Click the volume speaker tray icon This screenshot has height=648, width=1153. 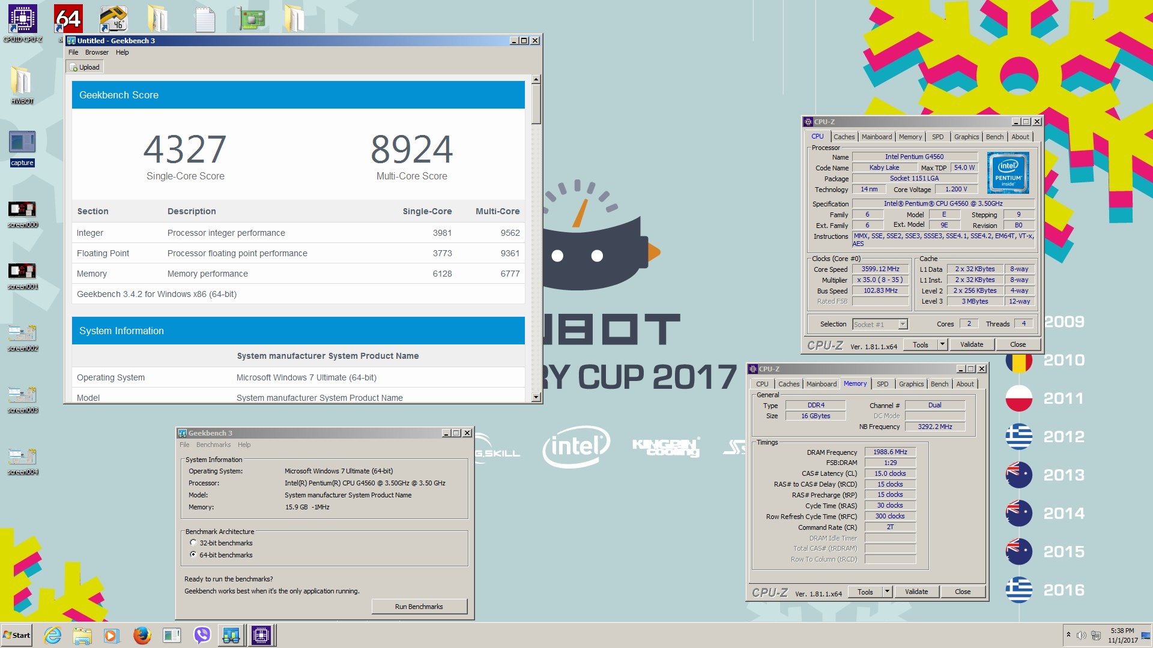tap(1081, 635)
